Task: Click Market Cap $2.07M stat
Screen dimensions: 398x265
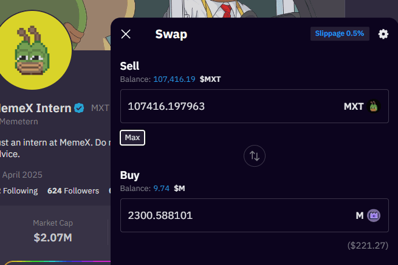Action: (x=52, y=231)
